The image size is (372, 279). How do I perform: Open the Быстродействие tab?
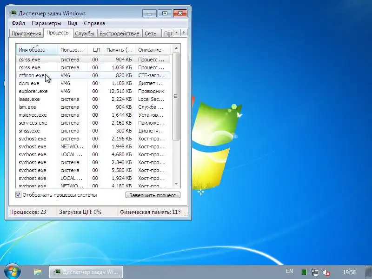[x=120, y=33]
